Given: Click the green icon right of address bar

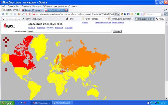Looking at the screenshot, I should pyautogui.click(x=138, y=14).
